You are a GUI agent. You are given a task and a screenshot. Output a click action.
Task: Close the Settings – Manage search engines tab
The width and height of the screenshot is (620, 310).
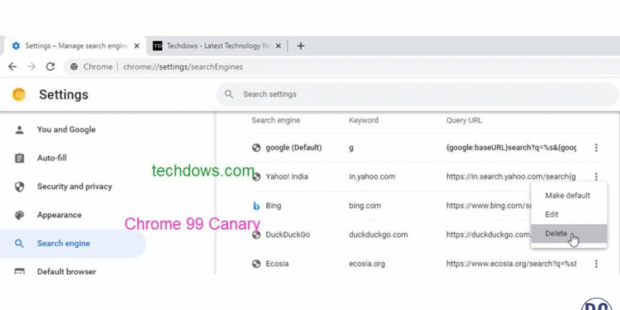click(136, 45)
